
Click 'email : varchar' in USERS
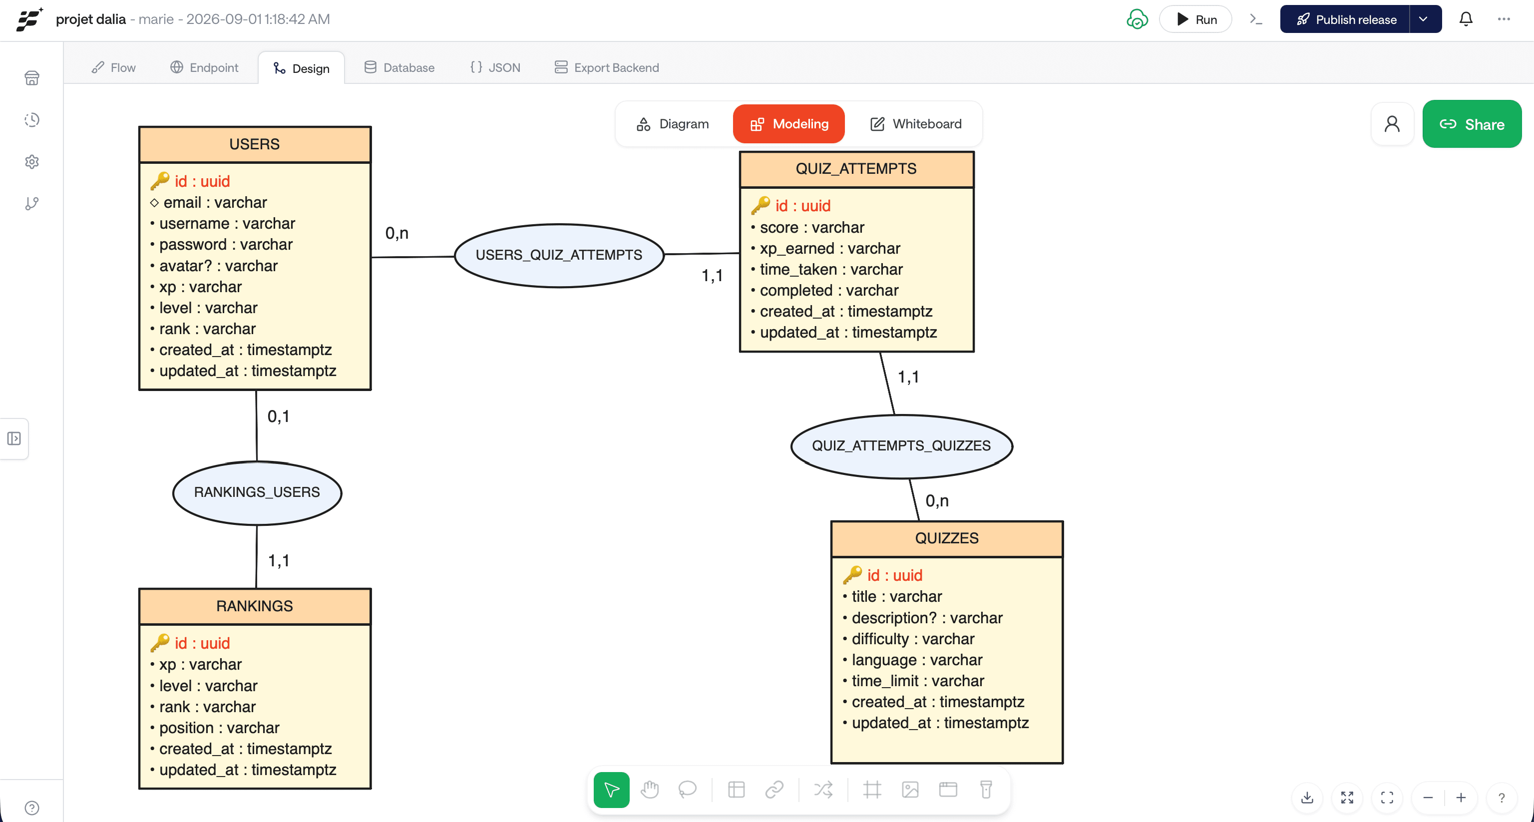215,203
